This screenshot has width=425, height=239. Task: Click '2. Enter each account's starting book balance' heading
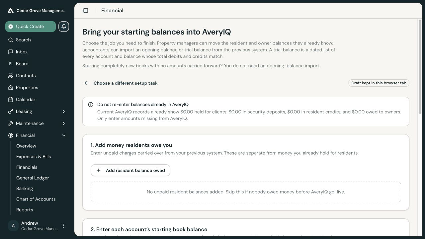point(149,229)
